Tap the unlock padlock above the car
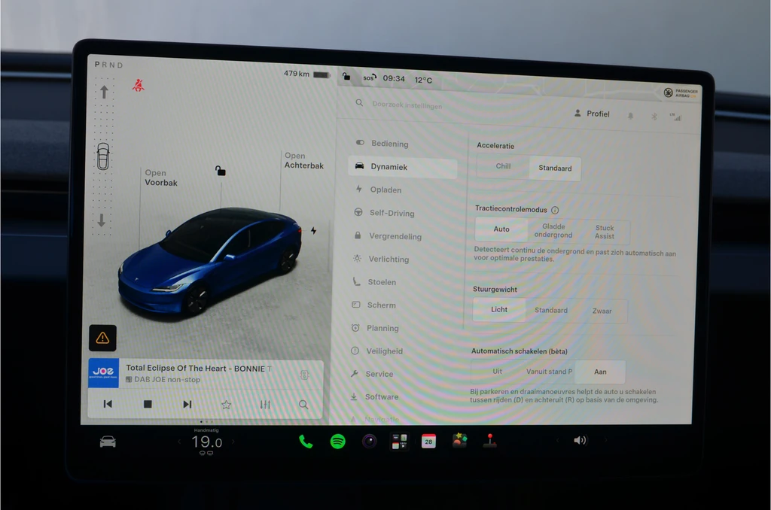 (221, 171)
